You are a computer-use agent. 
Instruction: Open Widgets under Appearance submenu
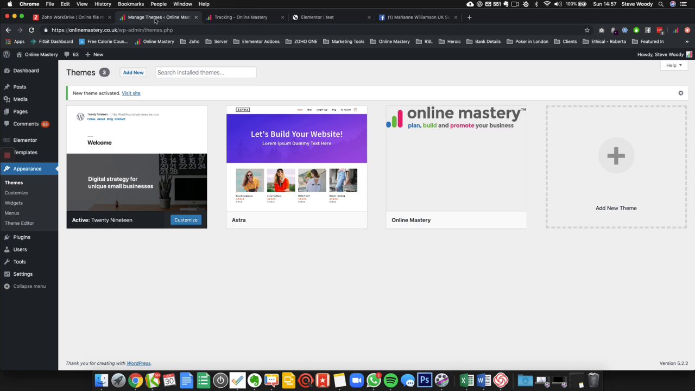click(x=14, y=203)
